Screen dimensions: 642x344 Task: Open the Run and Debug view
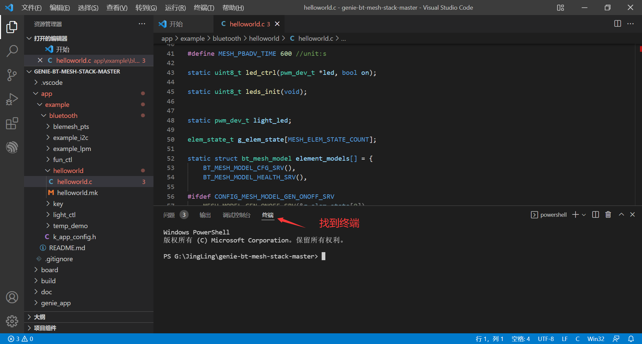point(12,100)
